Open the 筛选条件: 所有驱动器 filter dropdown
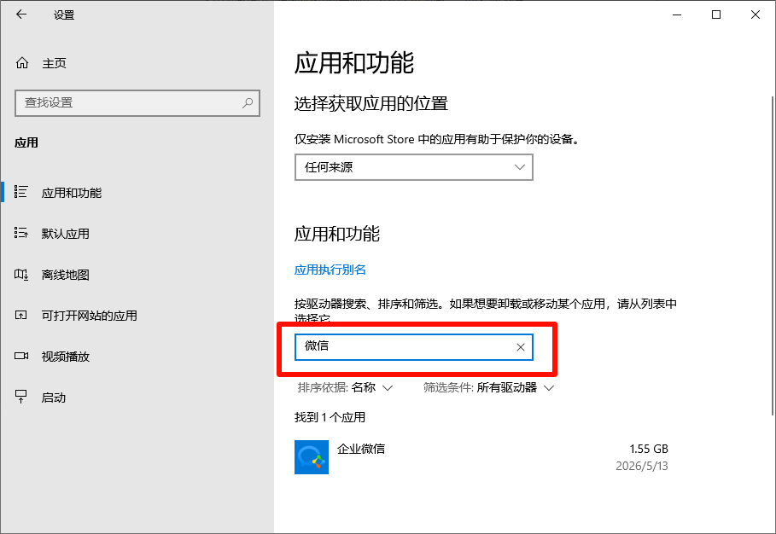Screen dimensions: 776x534 (488, 387)
